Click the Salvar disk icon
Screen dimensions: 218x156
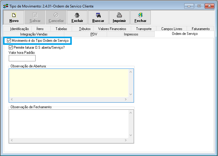pyautogui.click(x=35, y=15)
